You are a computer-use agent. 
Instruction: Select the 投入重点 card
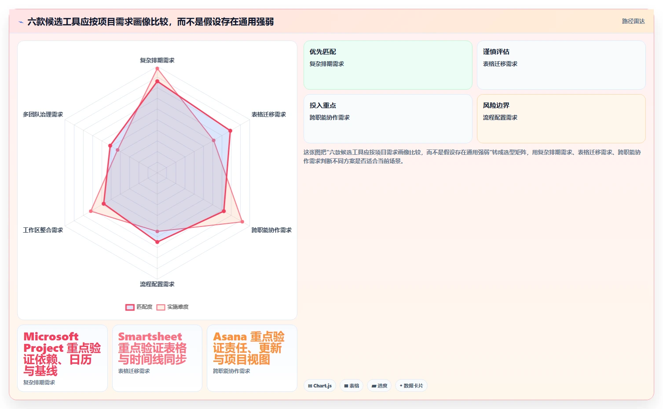(x=388, y=119)
